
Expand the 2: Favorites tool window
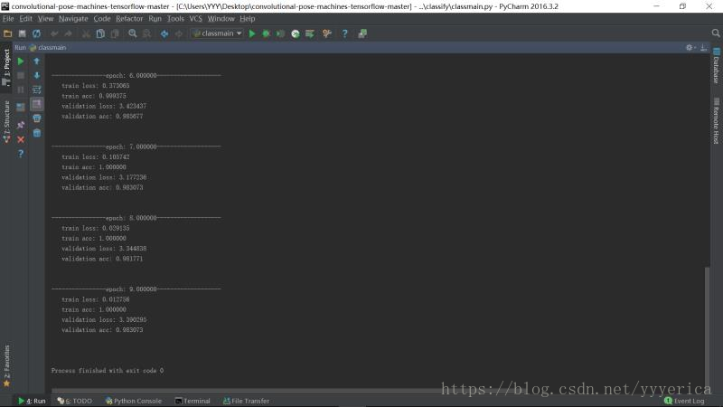click(x=6, y=366)
